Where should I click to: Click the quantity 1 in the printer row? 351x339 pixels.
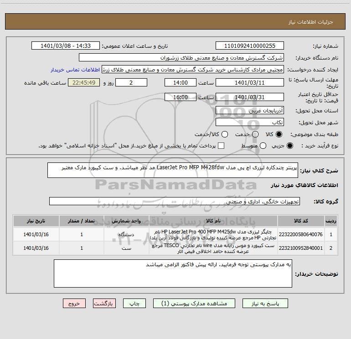coord(82,234)
